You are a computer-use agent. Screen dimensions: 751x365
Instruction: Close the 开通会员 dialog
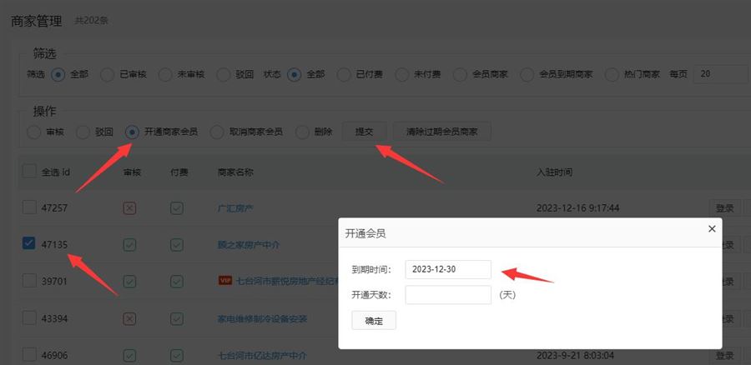tap(711, 228)
